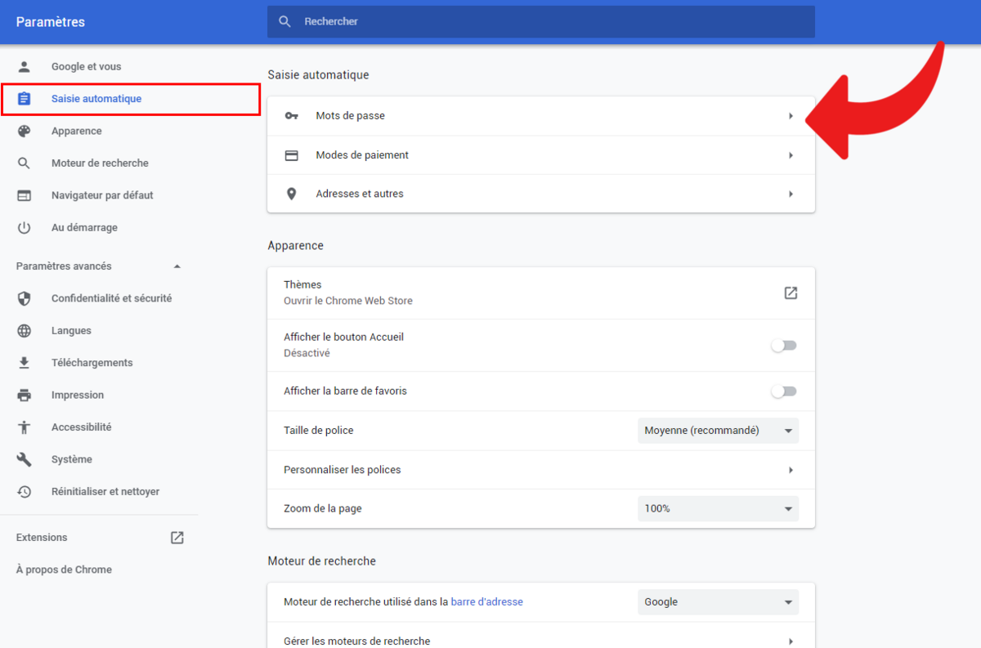Click the credit card icon in Modes de paiement
981x648 pixels.
[x=292, y=155]
